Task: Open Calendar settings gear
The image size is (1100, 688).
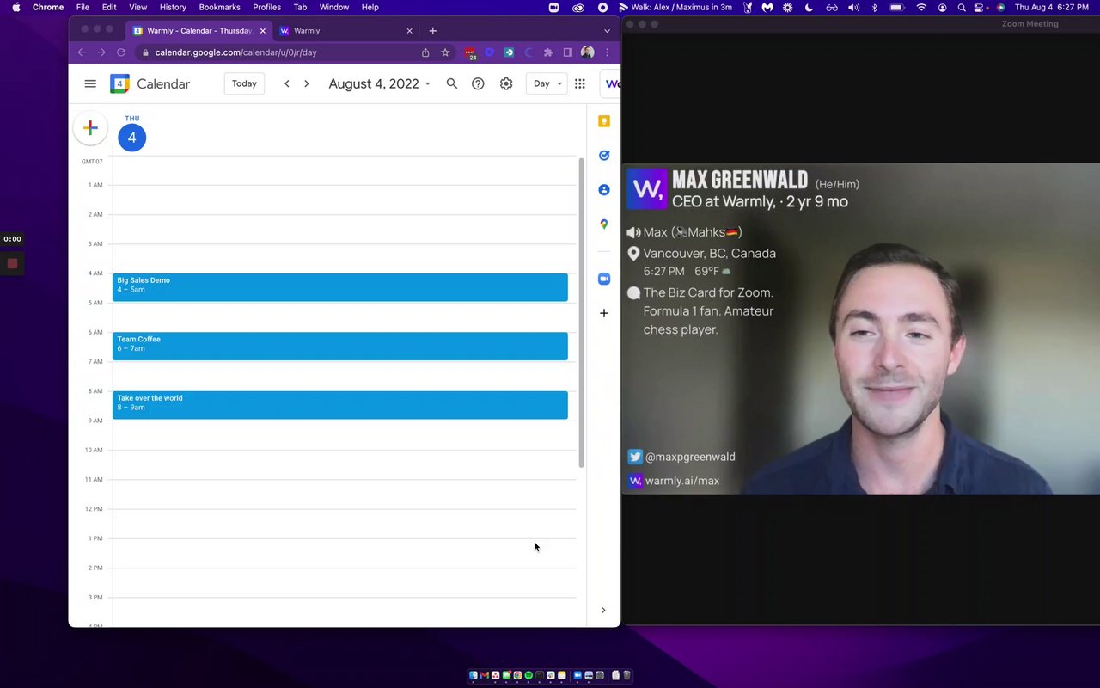Action: [x=506, y=83]
